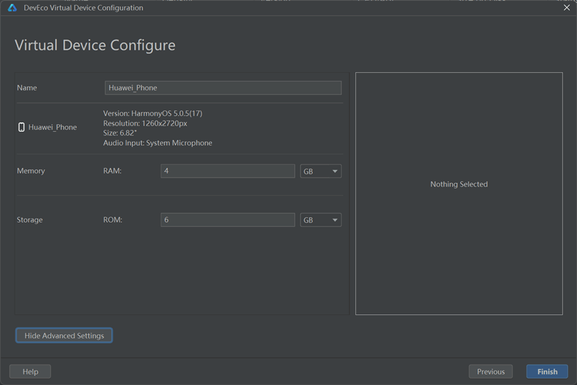Click the DevEco logo icon in title bar
This screenshot has height=385, width=577.
coord(12,8)
